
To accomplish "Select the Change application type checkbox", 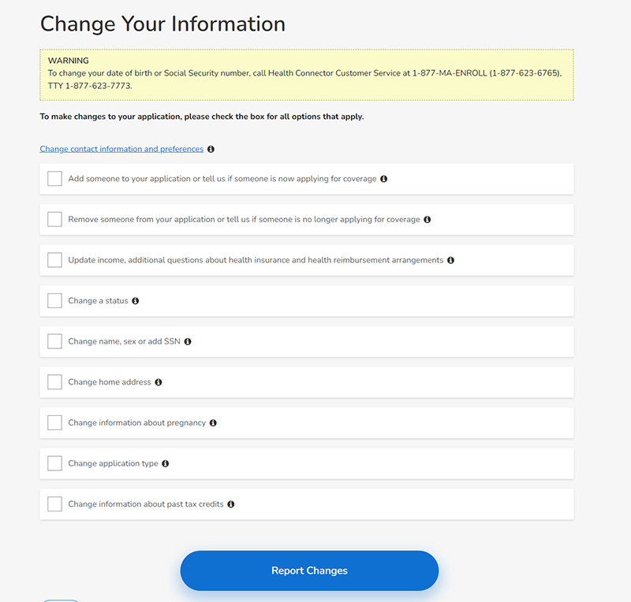I will point(54,463).
